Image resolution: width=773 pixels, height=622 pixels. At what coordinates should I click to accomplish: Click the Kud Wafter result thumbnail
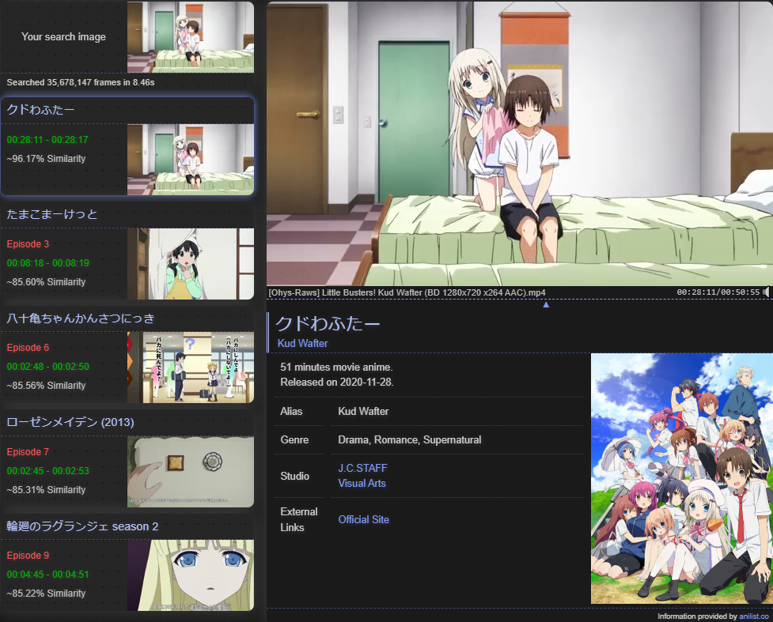coord(191,159)
